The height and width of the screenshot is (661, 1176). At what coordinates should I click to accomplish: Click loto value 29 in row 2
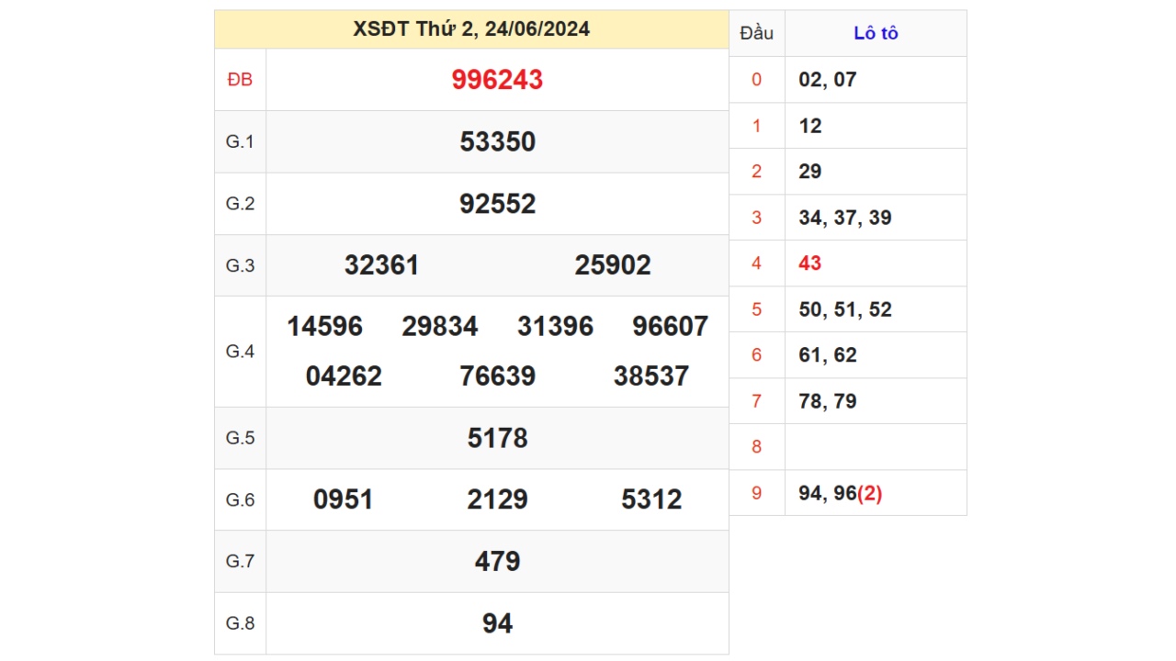(810, 172)
